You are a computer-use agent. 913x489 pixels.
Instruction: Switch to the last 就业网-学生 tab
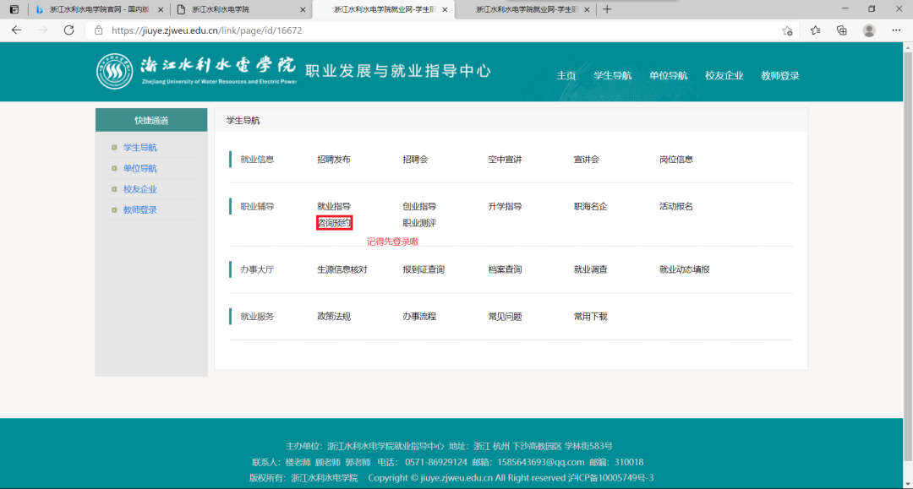tap(525, 9)
